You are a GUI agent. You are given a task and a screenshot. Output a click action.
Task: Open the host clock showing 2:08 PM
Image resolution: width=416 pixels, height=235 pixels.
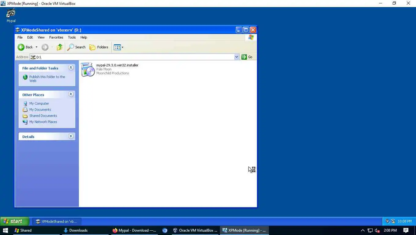(390, 230)
